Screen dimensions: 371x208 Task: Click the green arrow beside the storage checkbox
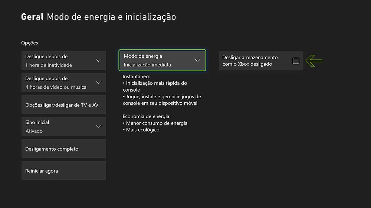pyautogui.click(x=314, y=61)
